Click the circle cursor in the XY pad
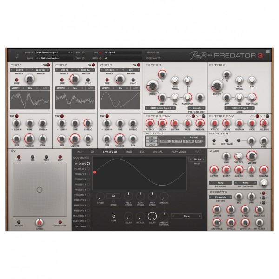 click(40, 190)
